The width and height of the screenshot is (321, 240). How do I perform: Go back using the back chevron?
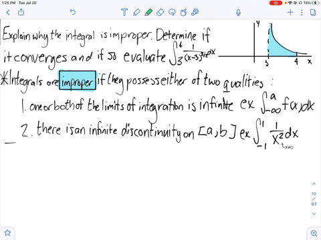[8, 12]
